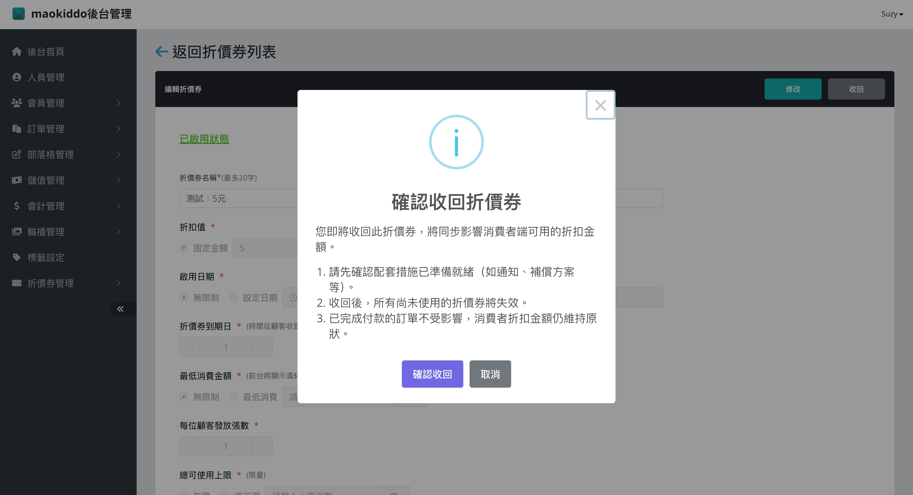Viewport: 913px width, 495px height.
Task: Expand the 儲值管理 submenu chevron
Action: [118, 180]
